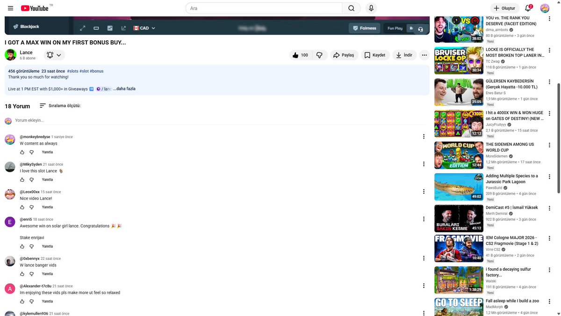Open the @MikySyden username link
Viewport: 561px width, 316px height.
[30, 164]
